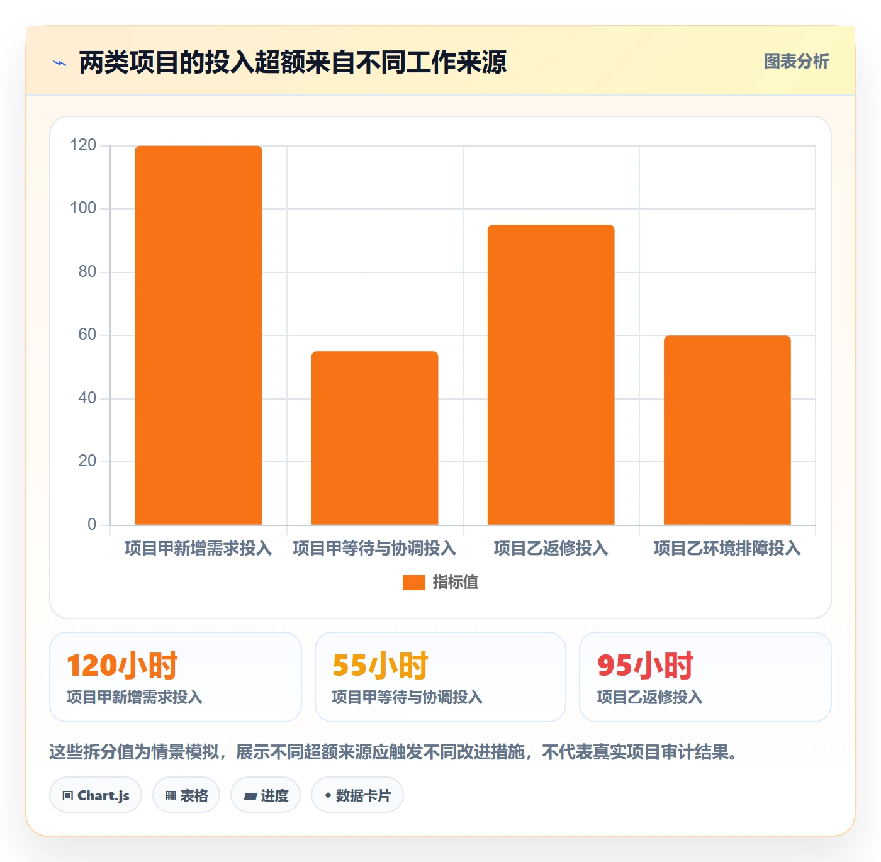Select the 进度 tag
The image size is (881, 862).
click(266, 795)
